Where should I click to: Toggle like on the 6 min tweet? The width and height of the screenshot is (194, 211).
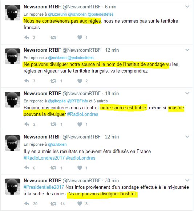[x=80, y=38]
